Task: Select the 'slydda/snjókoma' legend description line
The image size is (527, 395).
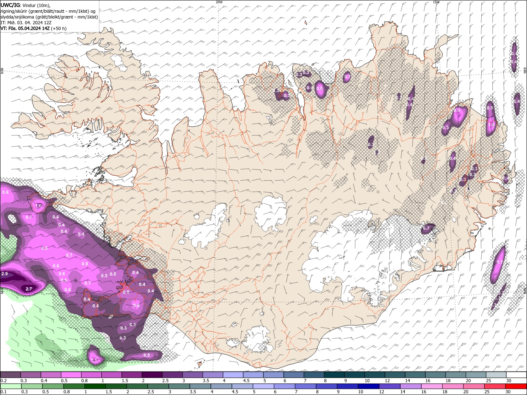Action: (x=49, y=17)
